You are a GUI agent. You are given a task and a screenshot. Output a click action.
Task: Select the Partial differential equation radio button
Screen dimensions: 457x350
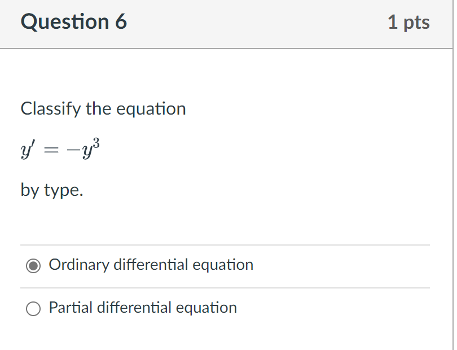(x=33, y=308)
